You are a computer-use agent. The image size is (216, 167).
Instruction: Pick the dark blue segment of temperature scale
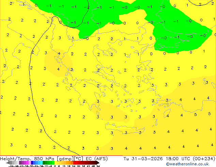32,163
